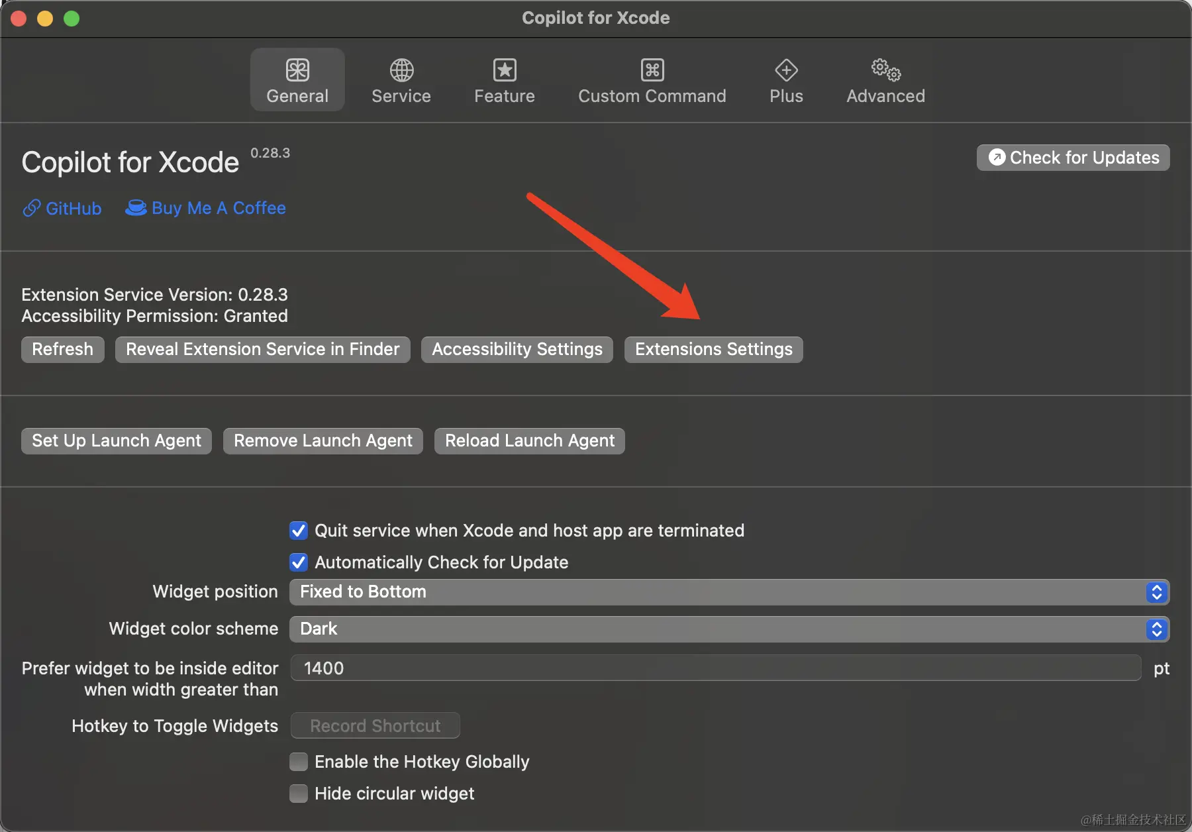Click the Service globe icon

click(401, 70)
